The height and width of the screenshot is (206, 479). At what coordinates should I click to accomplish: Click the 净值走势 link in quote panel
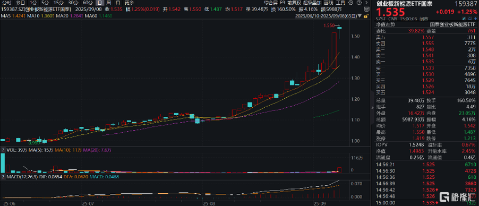(386, 24)
